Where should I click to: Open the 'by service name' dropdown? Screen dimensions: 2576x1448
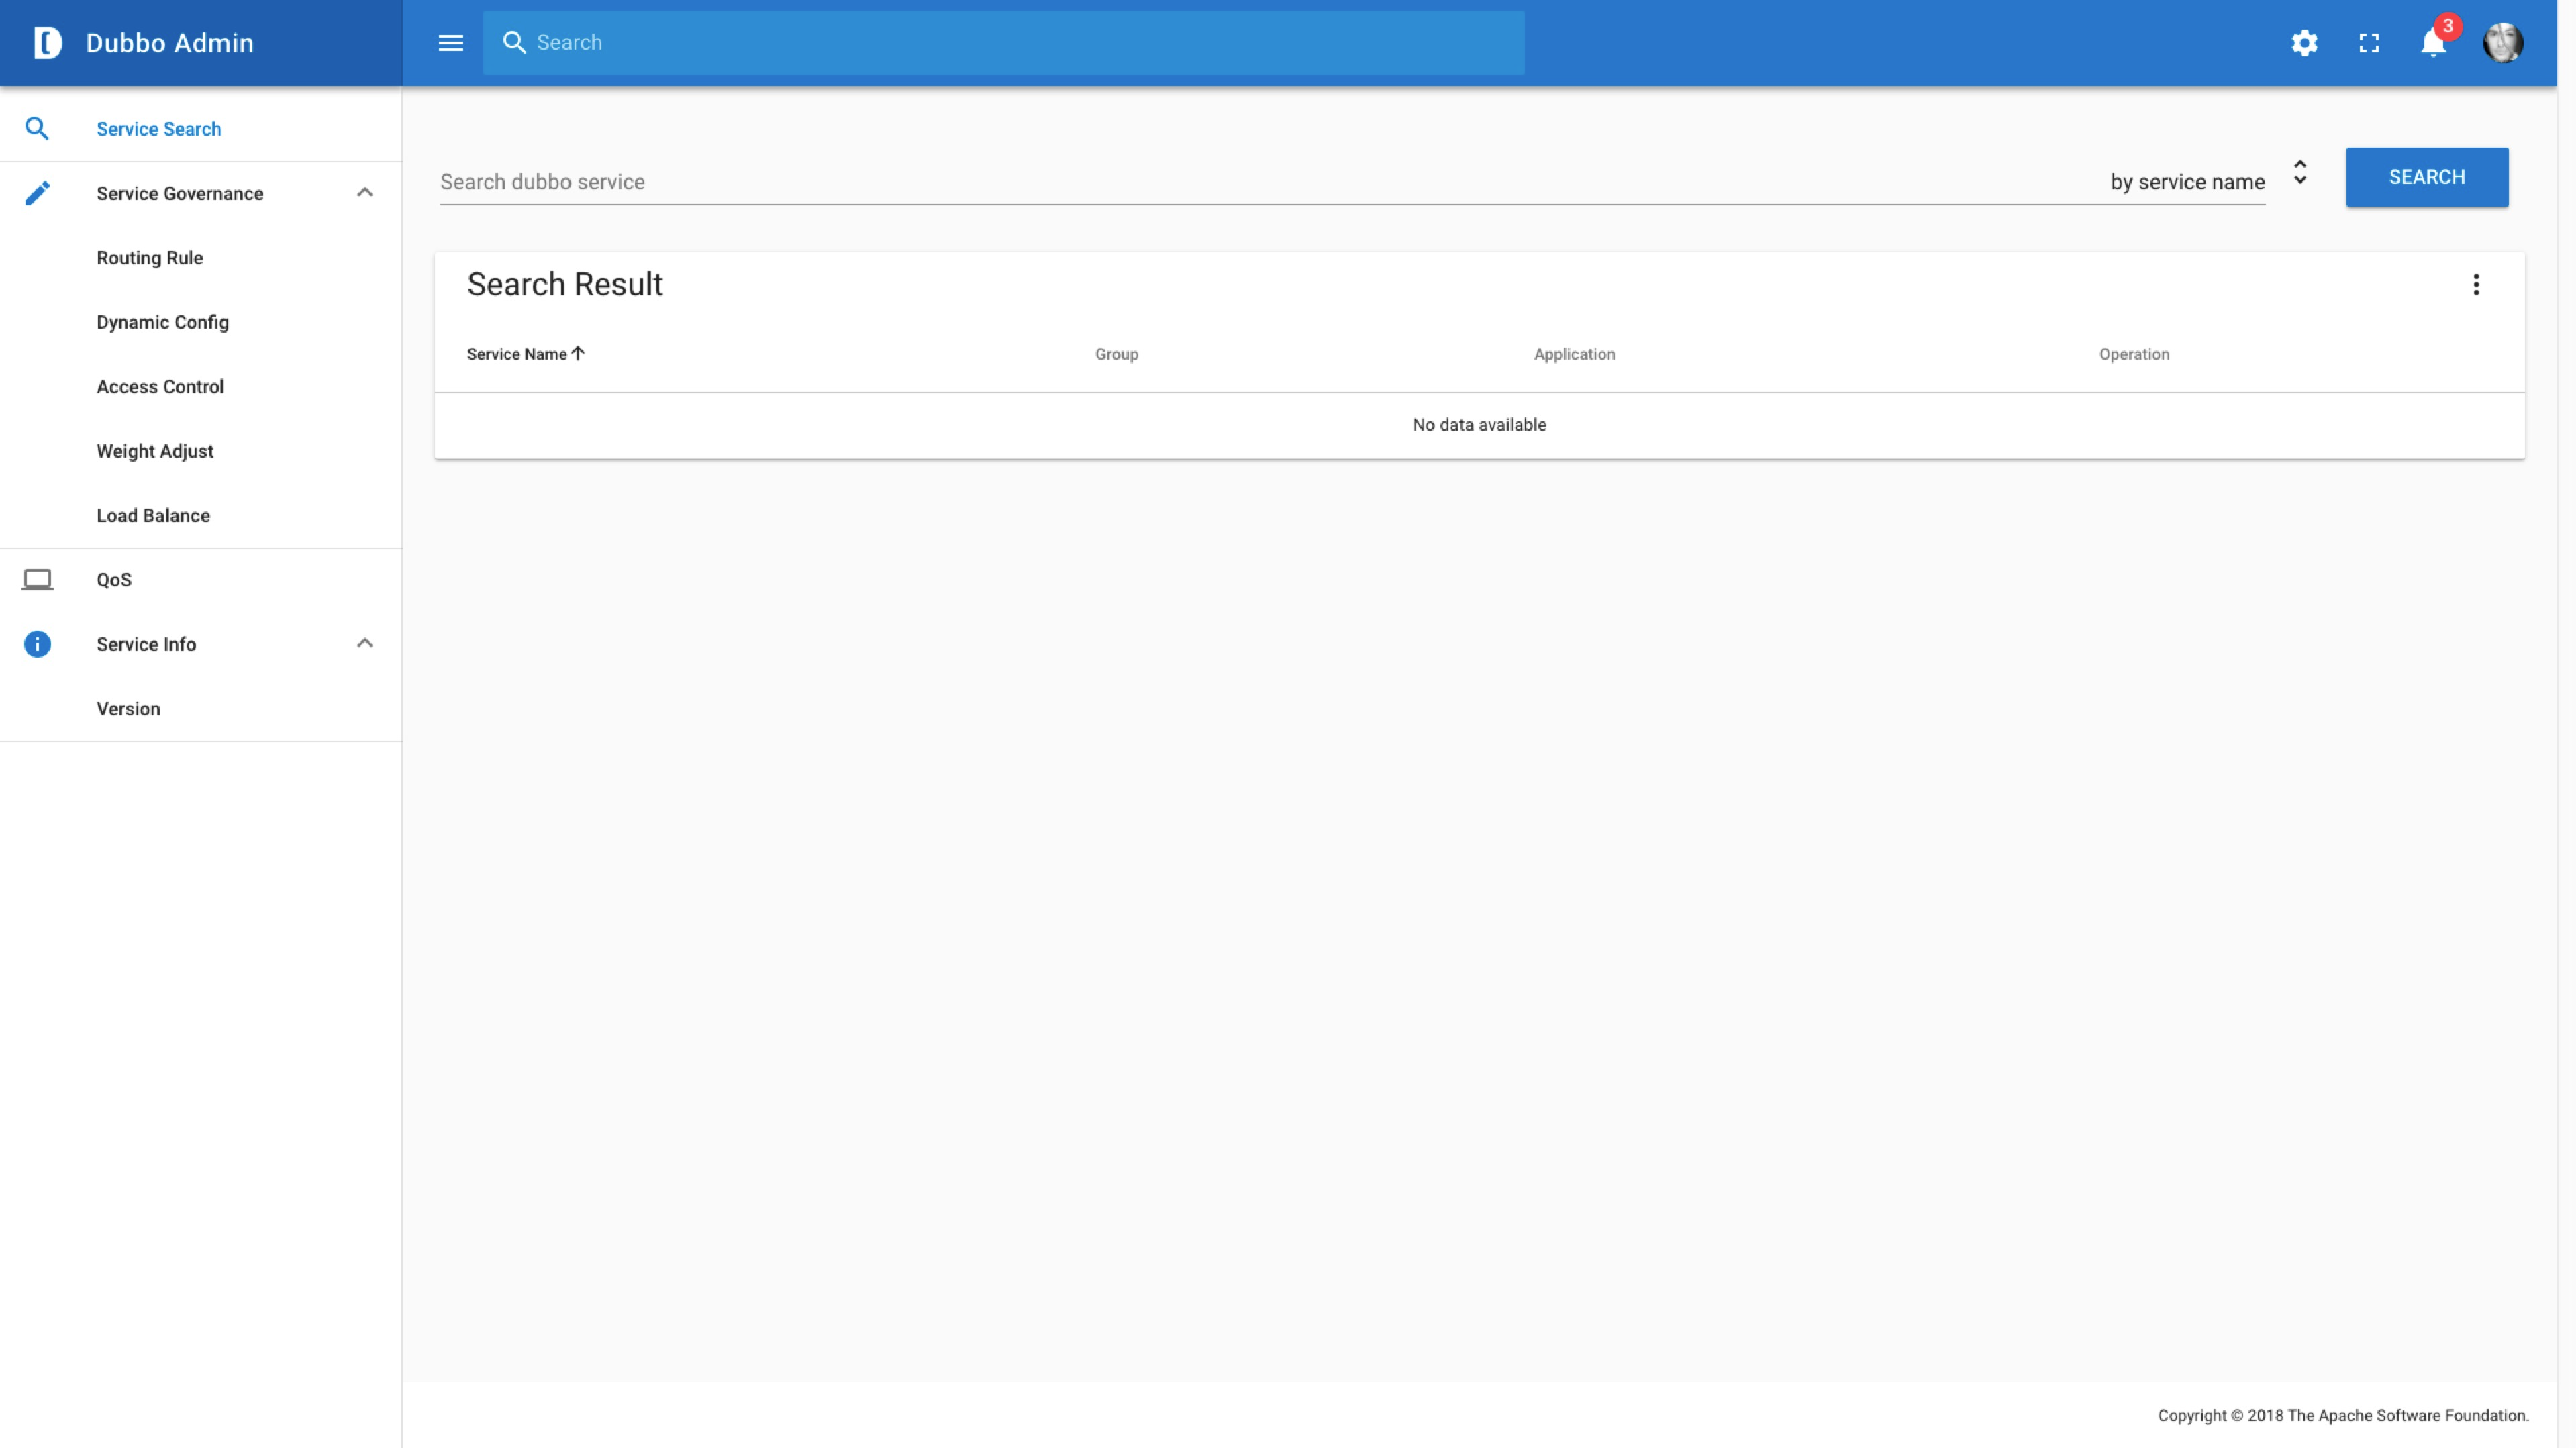click(2299, 173)
